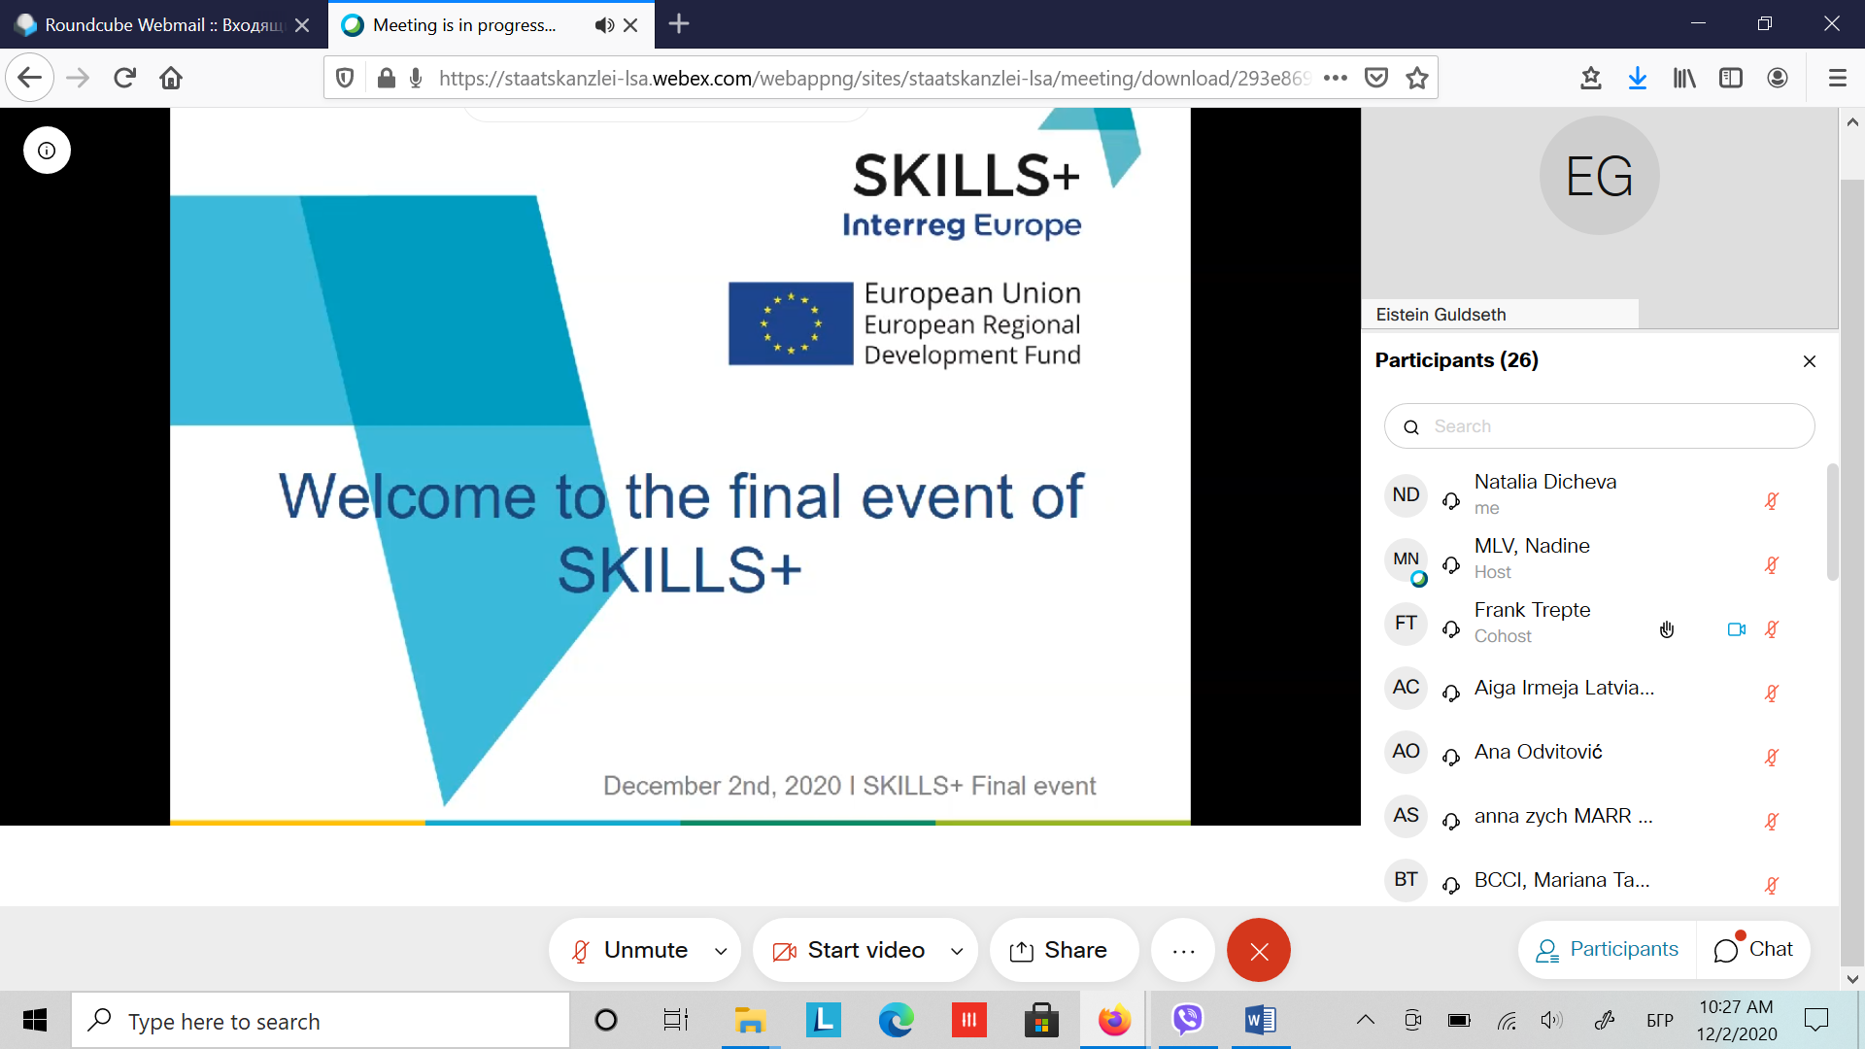The height and width of the screenshot is (1049, 1865).
Task: Show hidden system tray icons
Action: click(1365, 1020)
